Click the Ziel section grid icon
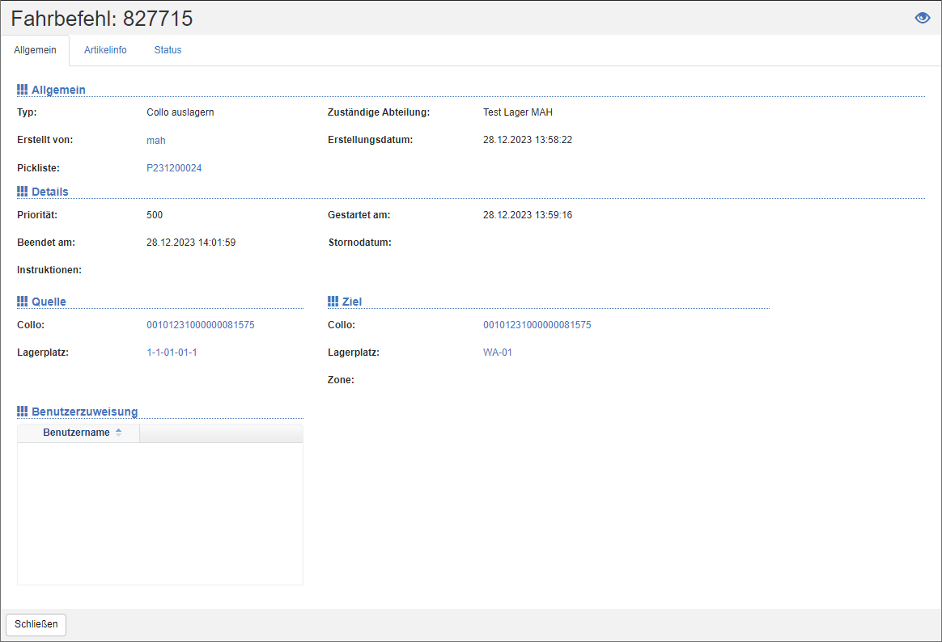This screenshot has width=942, height=642. click(x=333, y=301)
